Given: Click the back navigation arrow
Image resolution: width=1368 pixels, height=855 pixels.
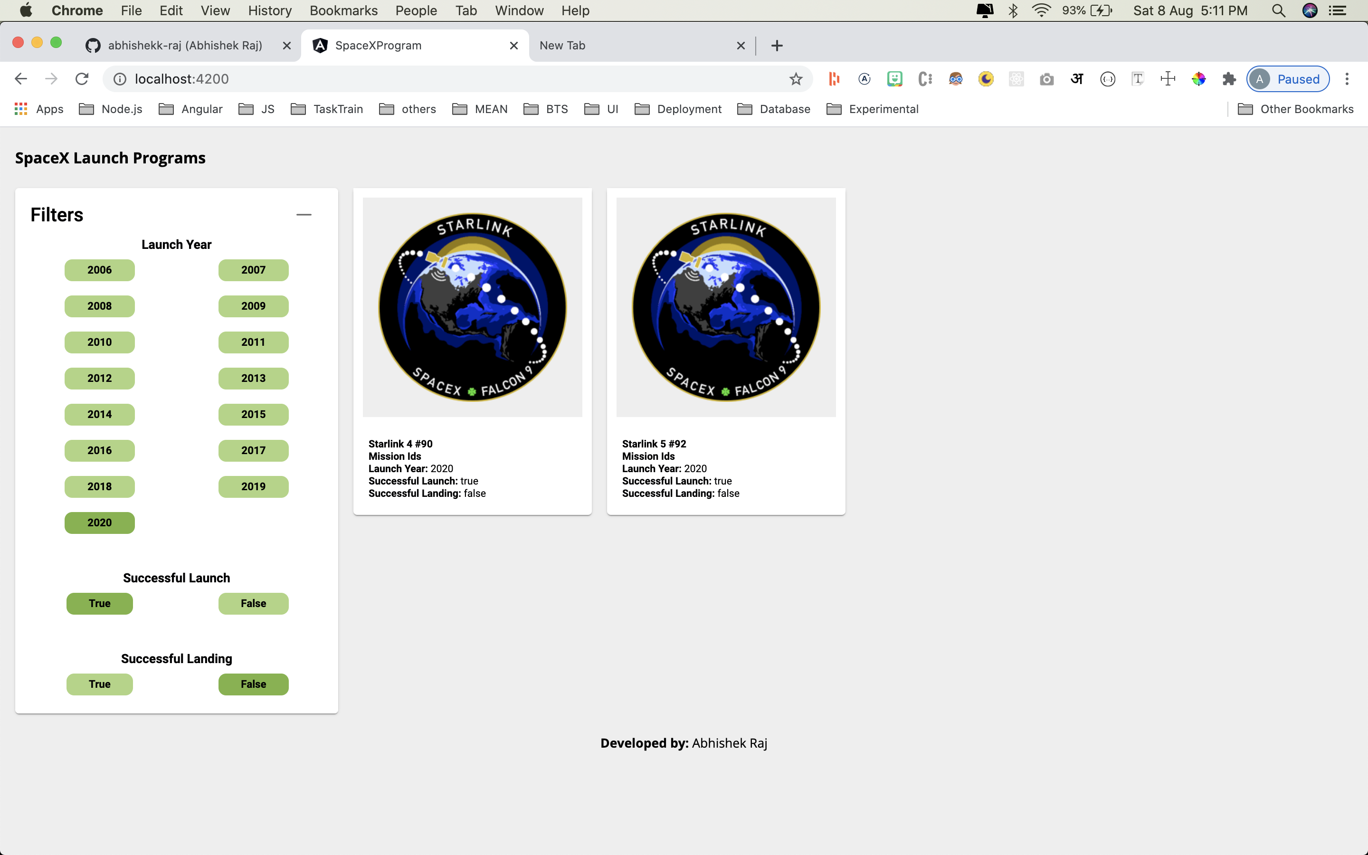Looking at the screenshot, I should 21,79.
